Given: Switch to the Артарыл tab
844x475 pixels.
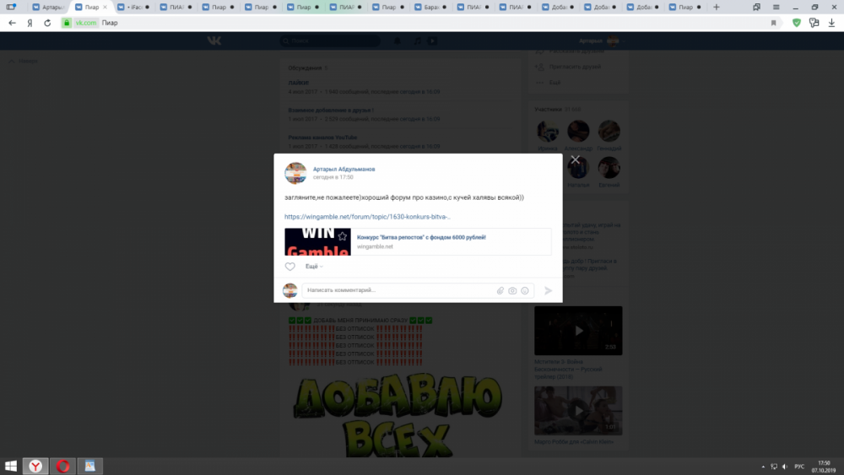Looking at the screenshot, I should tap(48, 7).
